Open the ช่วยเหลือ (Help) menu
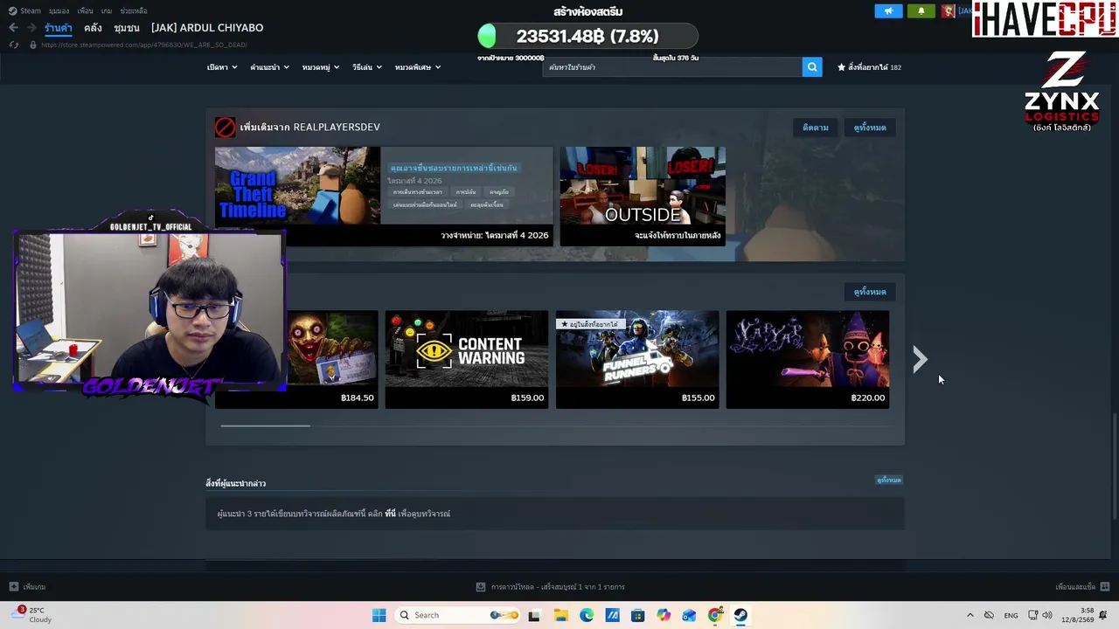The width and height of the screenshot is (1119, 629). click(x=134, y=11)
